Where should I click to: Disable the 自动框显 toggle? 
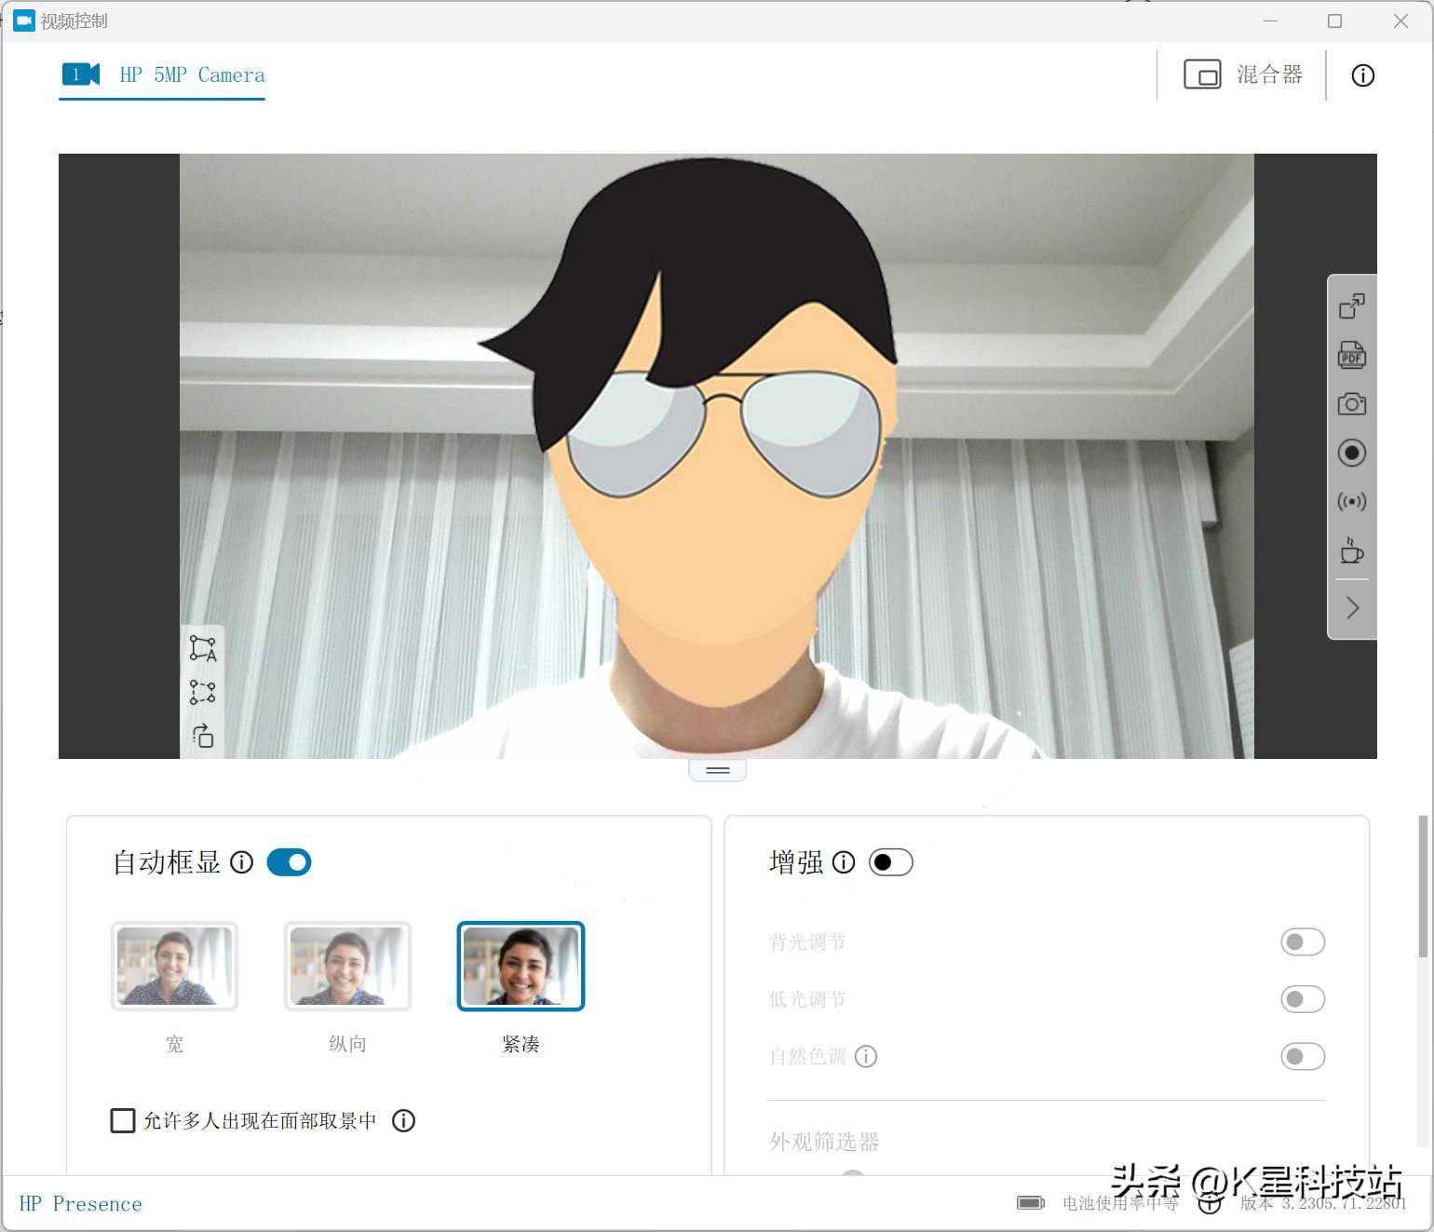click(x=289, y=862)
